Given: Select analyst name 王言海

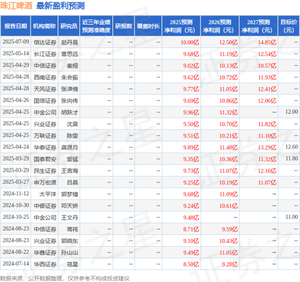Looking at the screenshot, I should 69,171.
